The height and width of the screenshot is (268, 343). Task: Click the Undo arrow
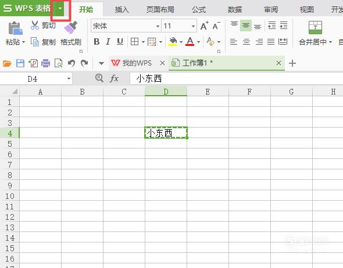pyautogui.click(x=72, y=63)
